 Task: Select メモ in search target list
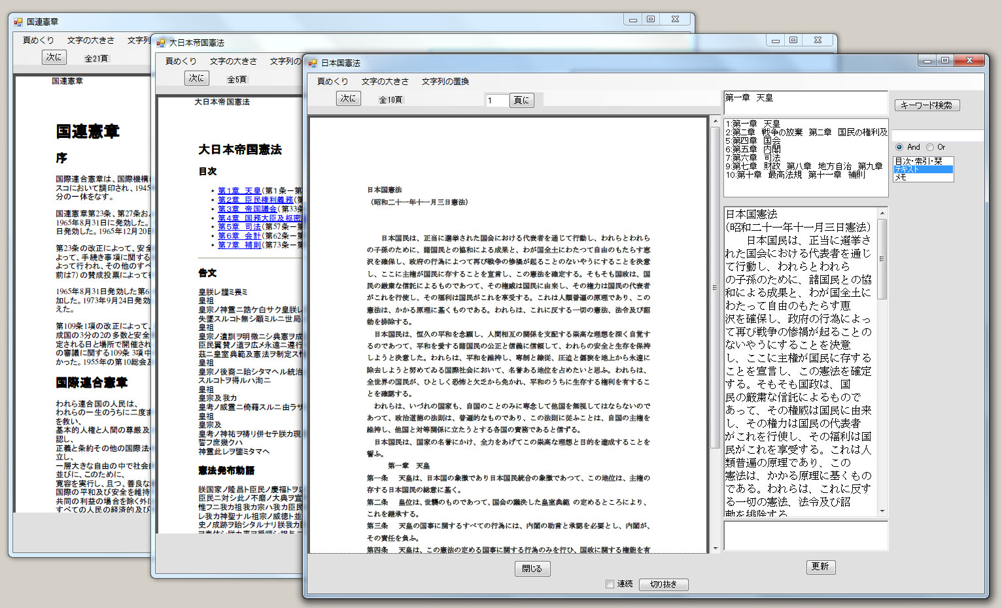tap(924, 177)
